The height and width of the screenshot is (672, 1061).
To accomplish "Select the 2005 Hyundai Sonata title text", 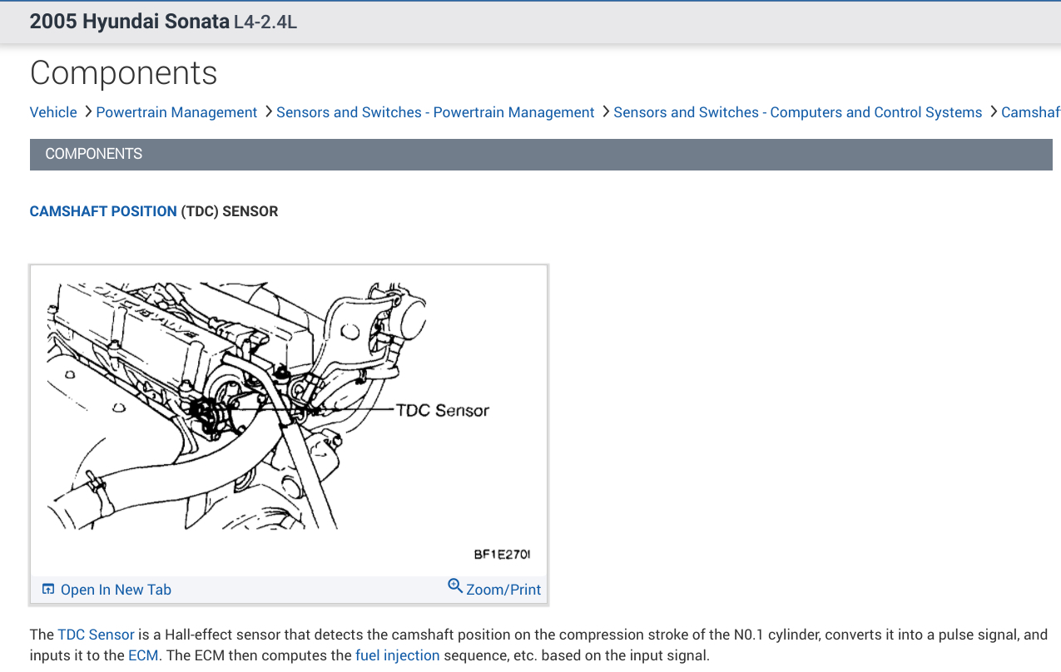I will 130,22.
